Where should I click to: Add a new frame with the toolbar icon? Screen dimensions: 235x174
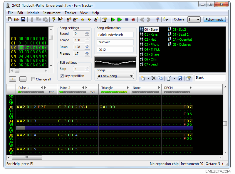tap(69, 20)
